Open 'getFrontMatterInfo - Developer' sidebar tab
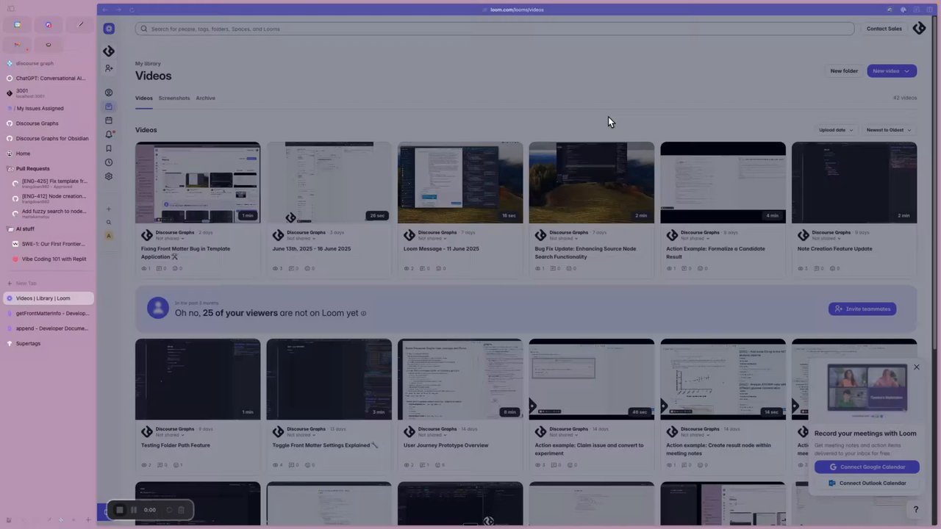The width and height of the screenshot is (941, 529). (49, 313)
